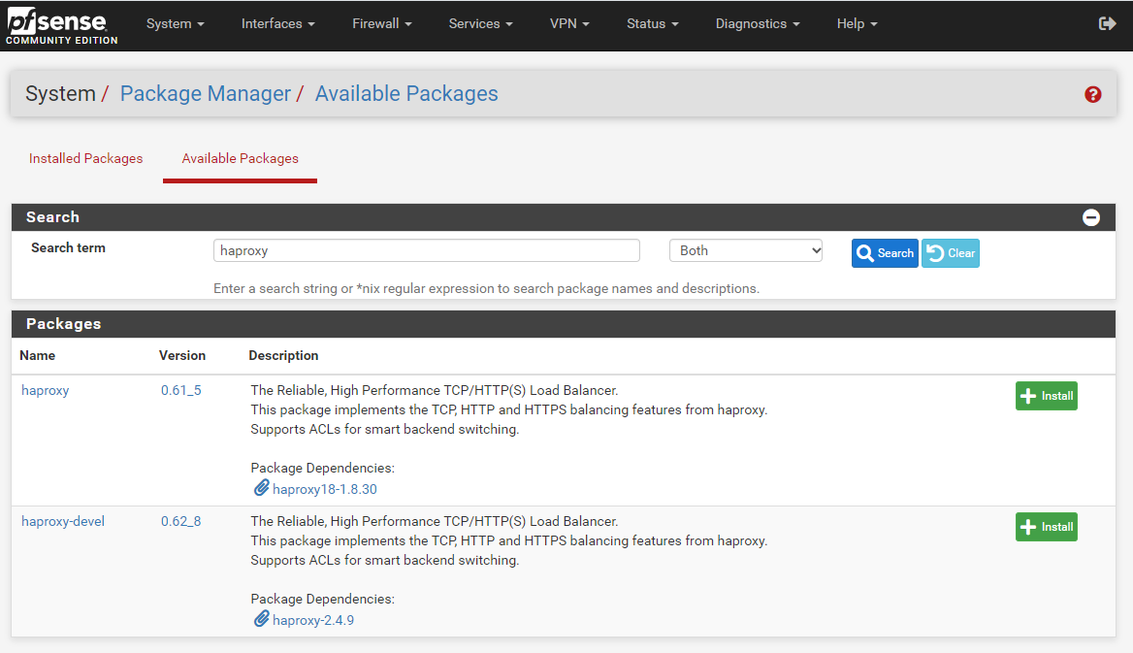Open the Both search scope dropdown
1133x653 pixels.
tap(746, 251)
